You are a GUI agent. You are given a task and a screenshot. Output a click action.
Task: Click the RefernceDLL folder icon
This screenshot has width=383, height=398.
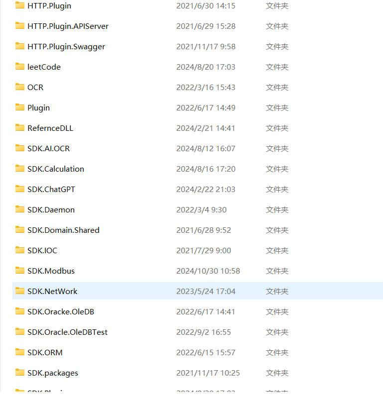pos(20,128)
